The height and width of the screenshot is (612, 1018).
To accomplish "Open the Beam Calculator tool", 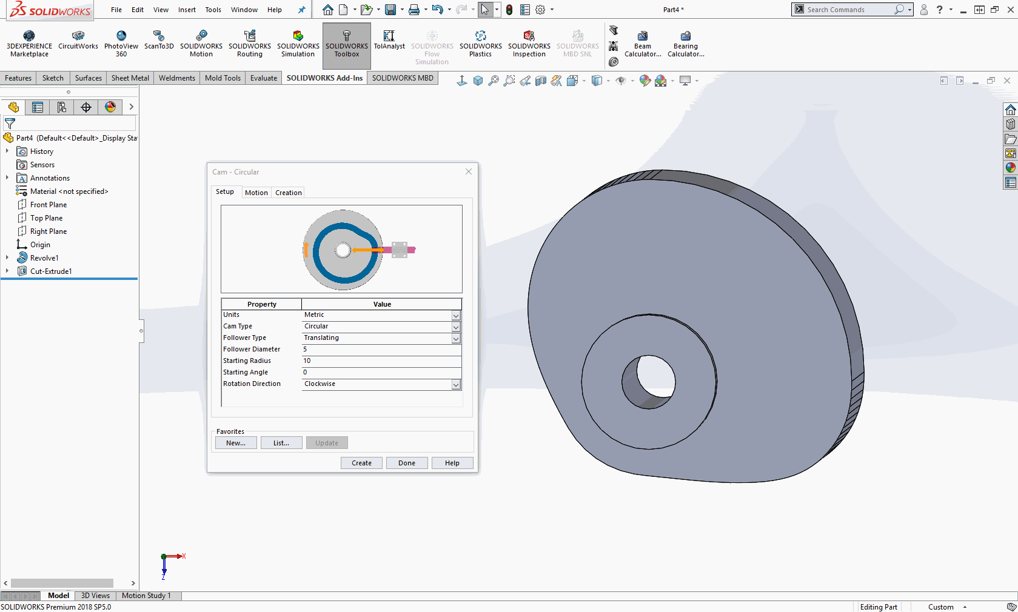I will coord(642,45).
